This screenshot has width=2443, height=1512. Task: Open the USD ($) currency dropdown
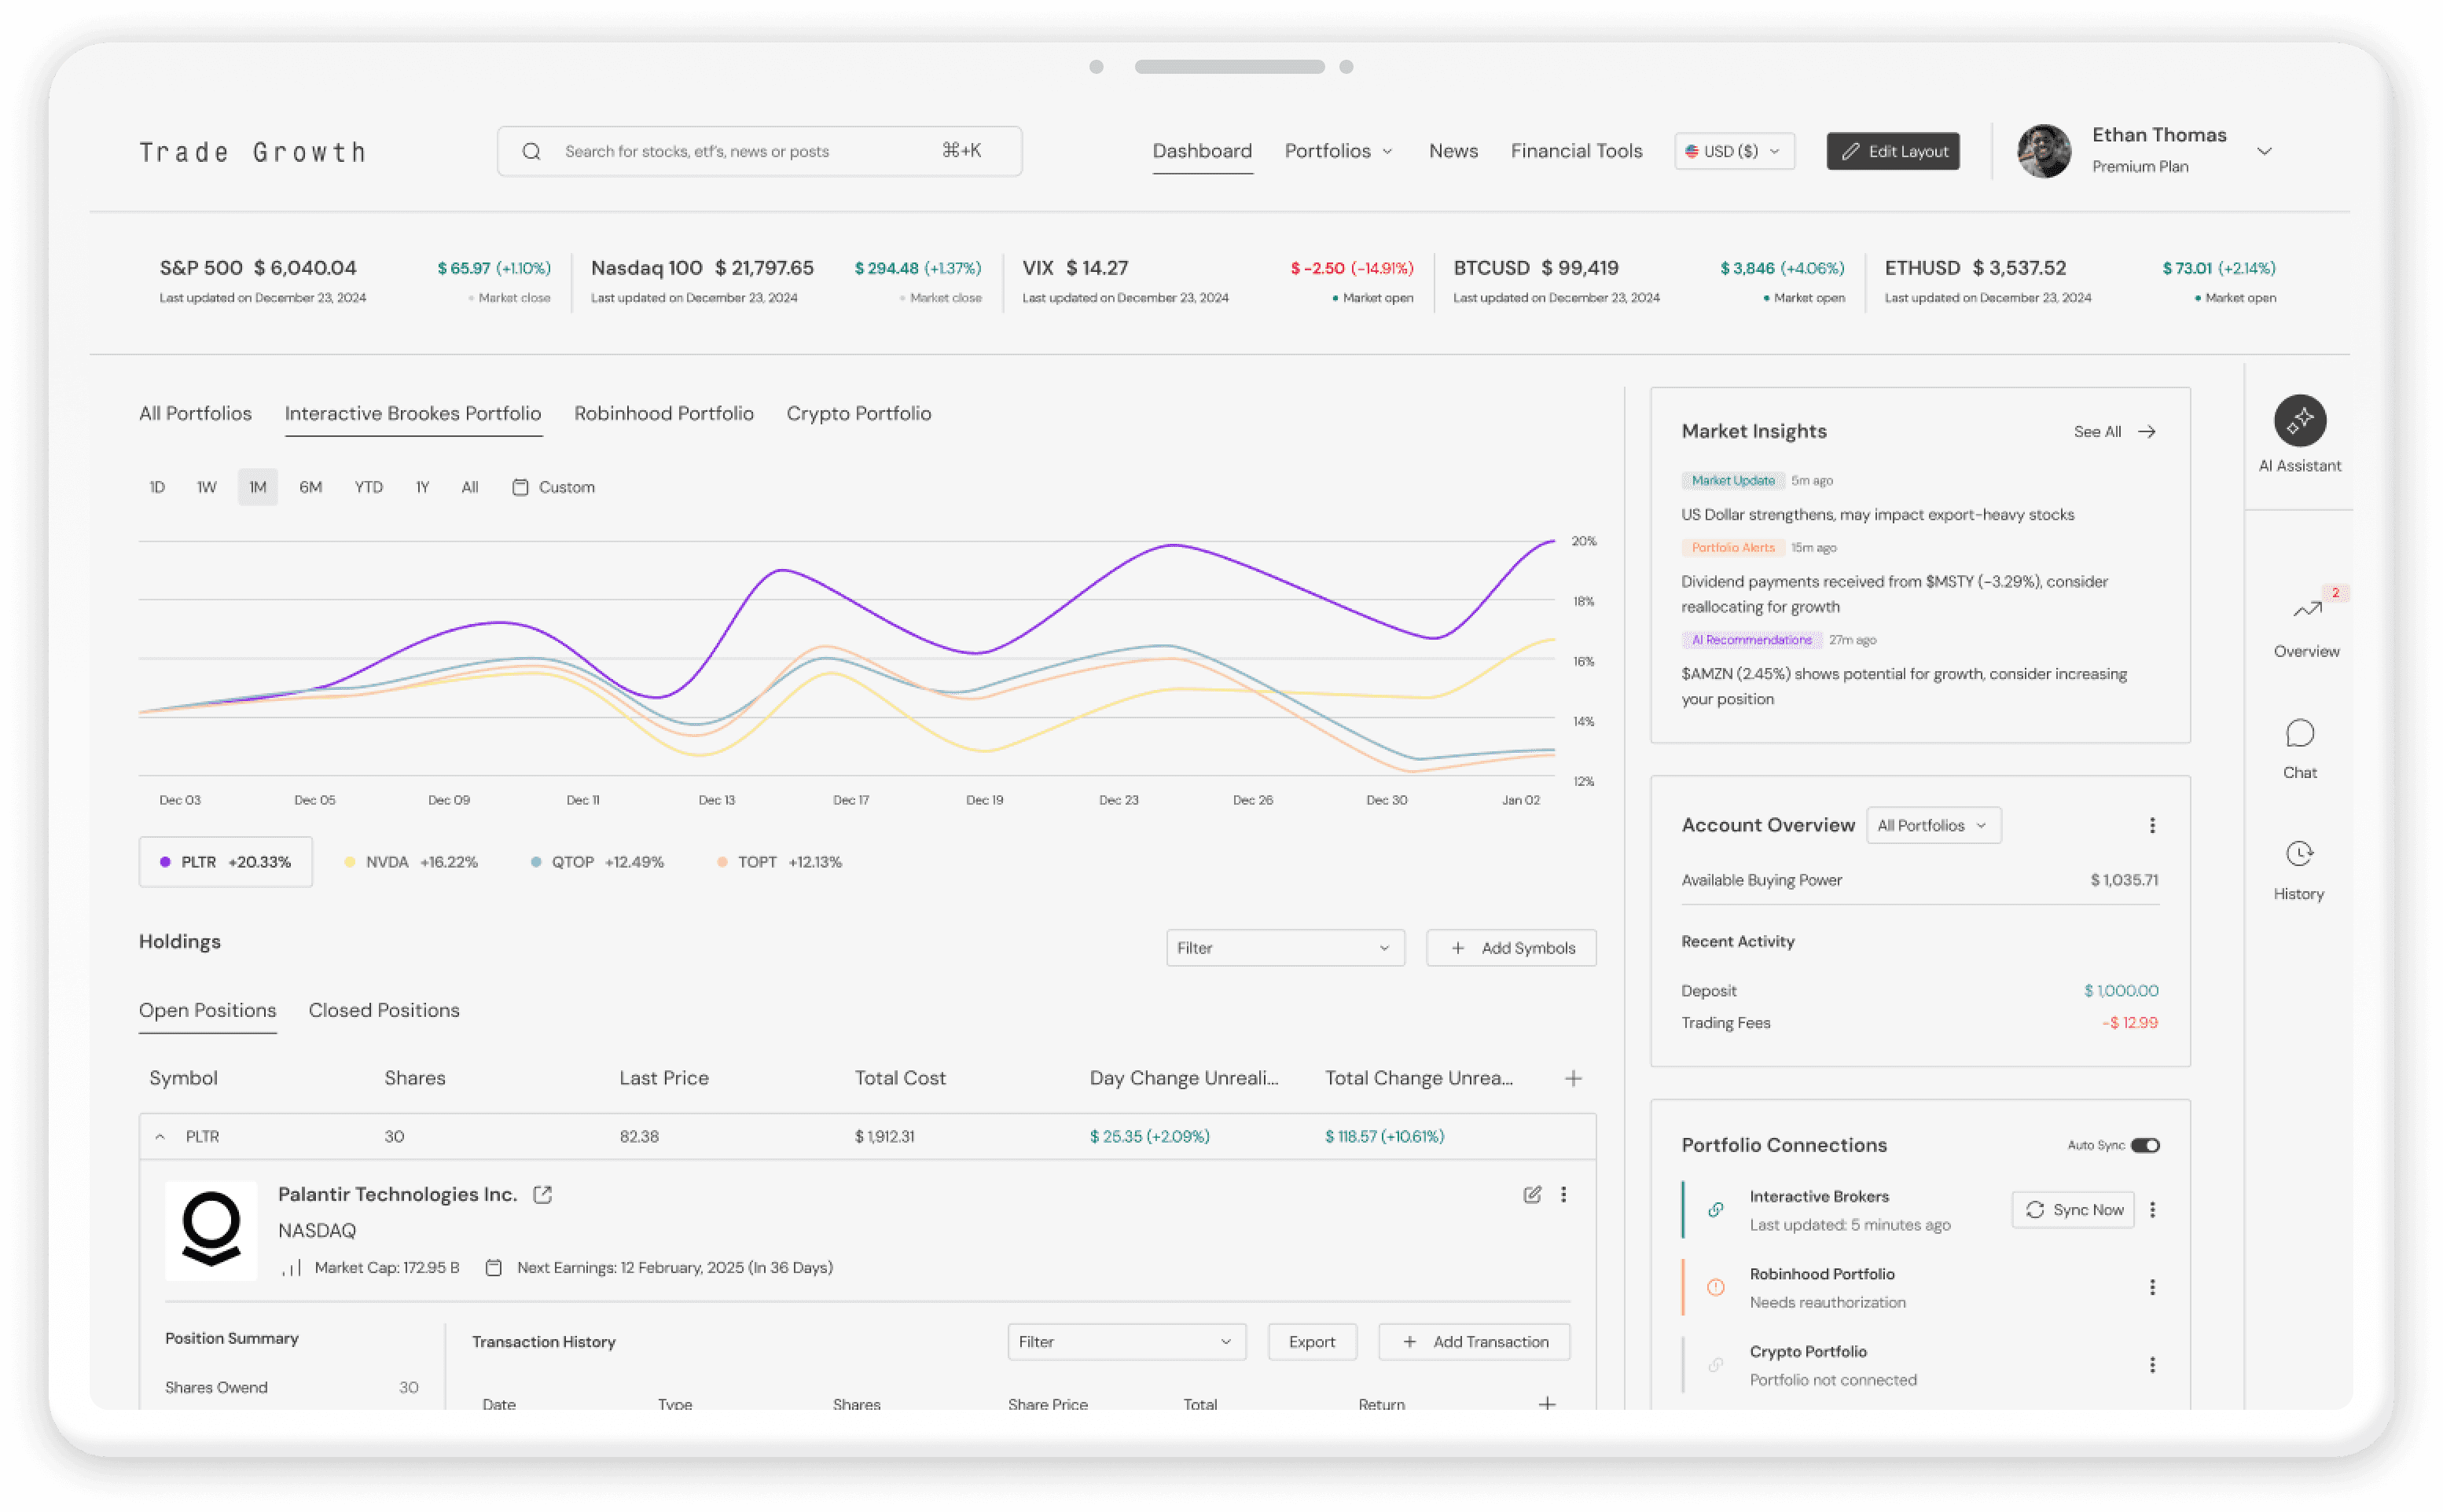click(x=1733, y=151)
